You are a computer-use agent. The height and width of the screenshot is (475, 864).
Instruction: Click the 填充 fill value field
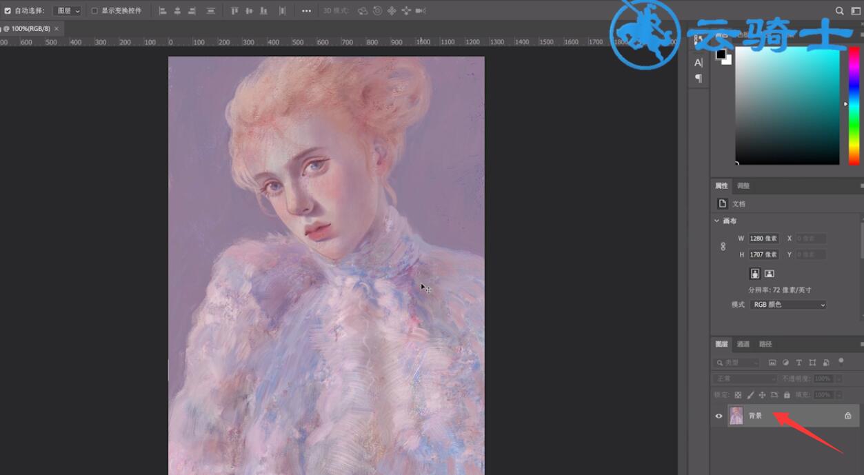[823, 395]
